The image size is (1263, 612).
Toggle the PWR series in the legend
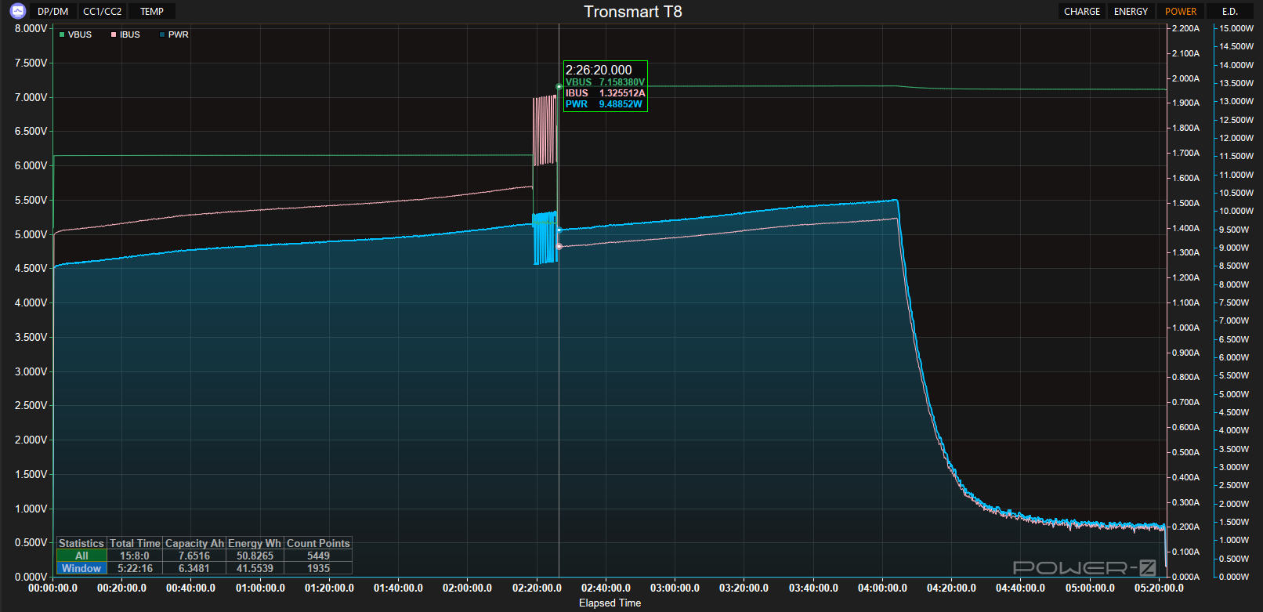coord(174,34)
